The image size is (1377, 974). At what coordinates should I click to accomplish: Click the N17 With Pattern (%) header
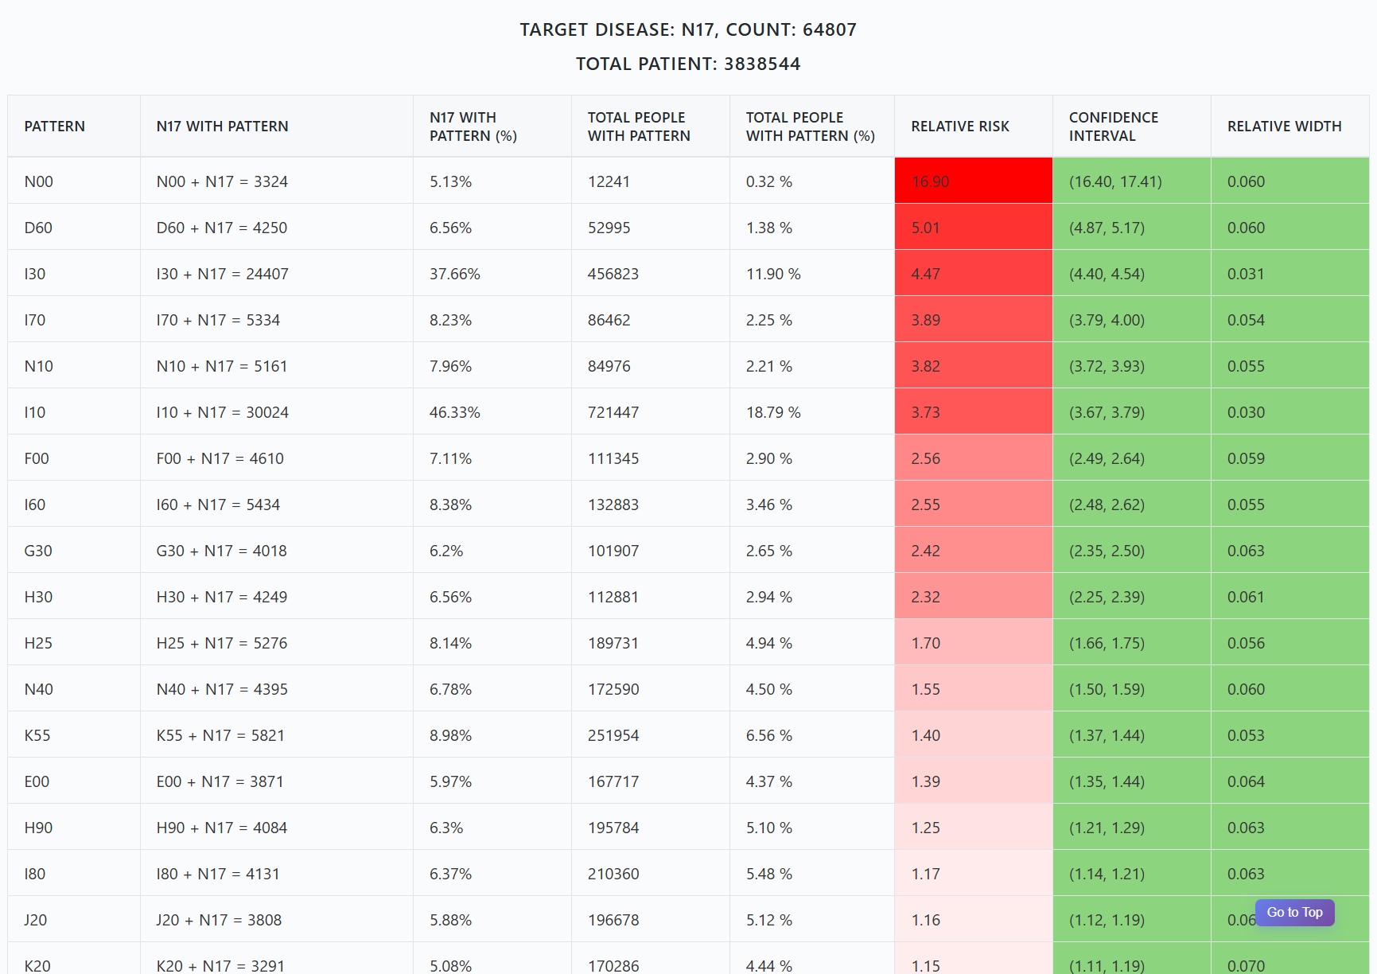click(473, 127)
